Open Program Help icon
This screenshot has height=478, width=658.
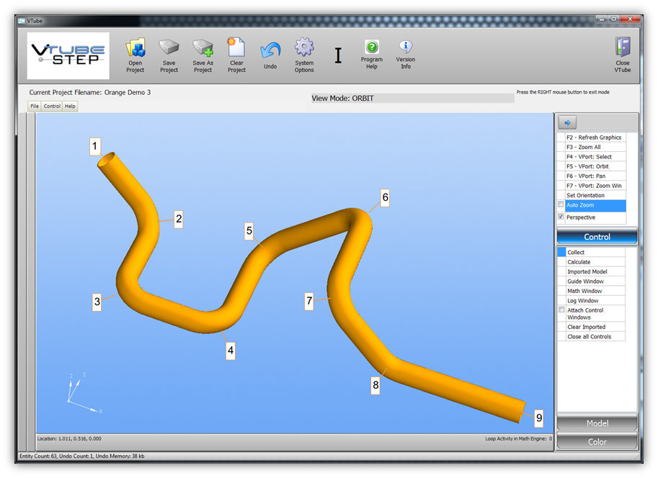tap(371, 48)
